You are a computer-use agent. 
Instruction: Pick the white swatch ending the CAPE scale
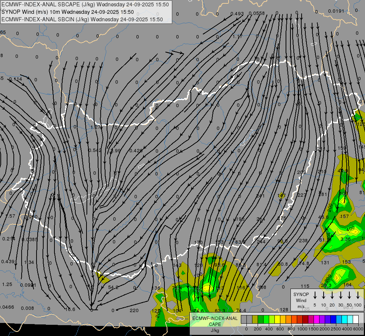click(x=356, y=319)
